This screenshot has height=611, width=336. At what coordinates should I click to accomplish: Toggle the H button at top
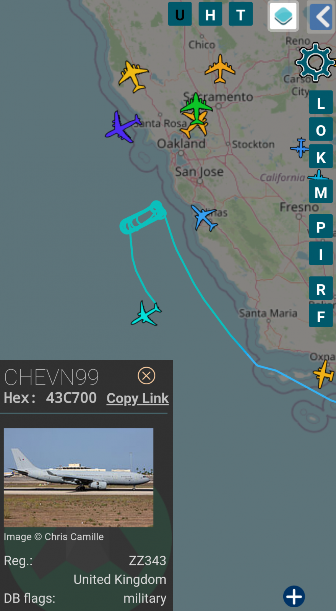pyautogui.click(x=210, y=14)
